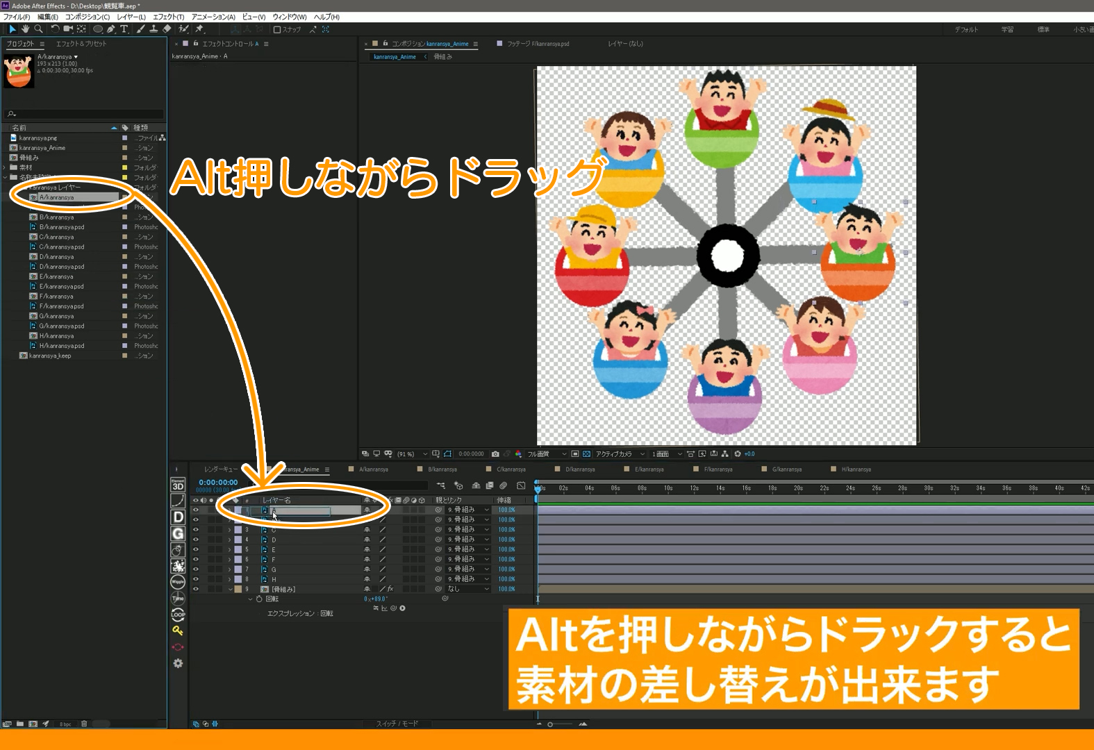Click the Wiggle script button in side panel

point(178,582)
